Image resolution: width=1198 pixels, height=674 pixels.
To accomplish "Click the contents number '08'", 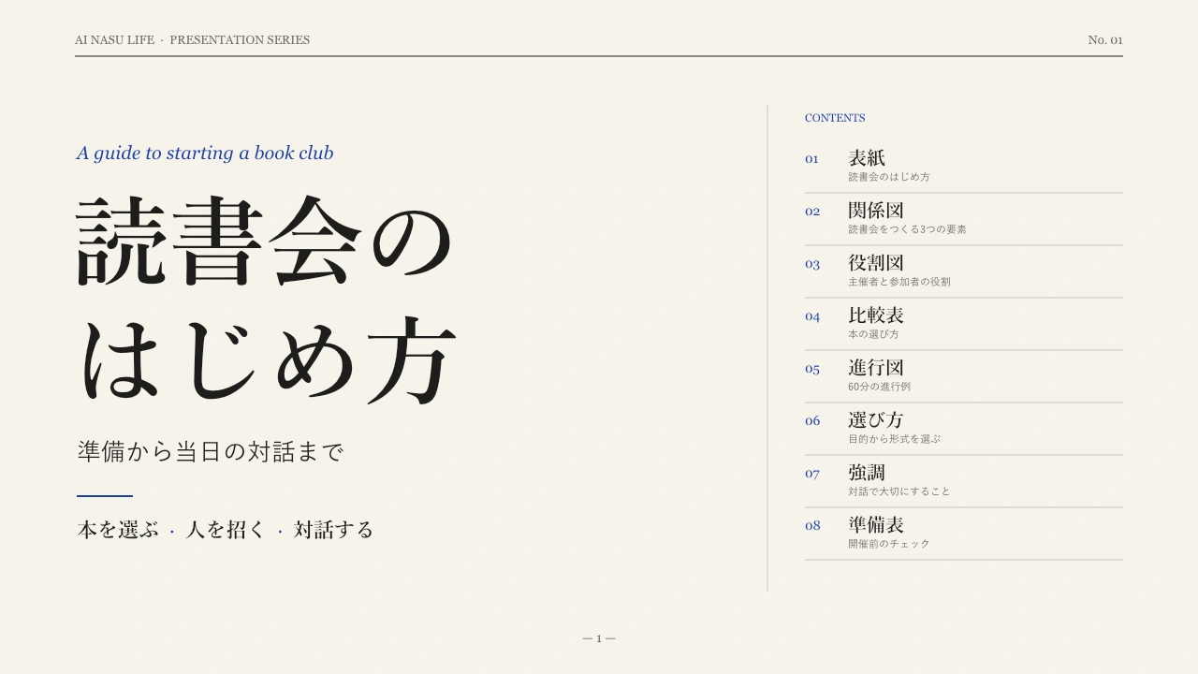I will click(x=812, y=526).
